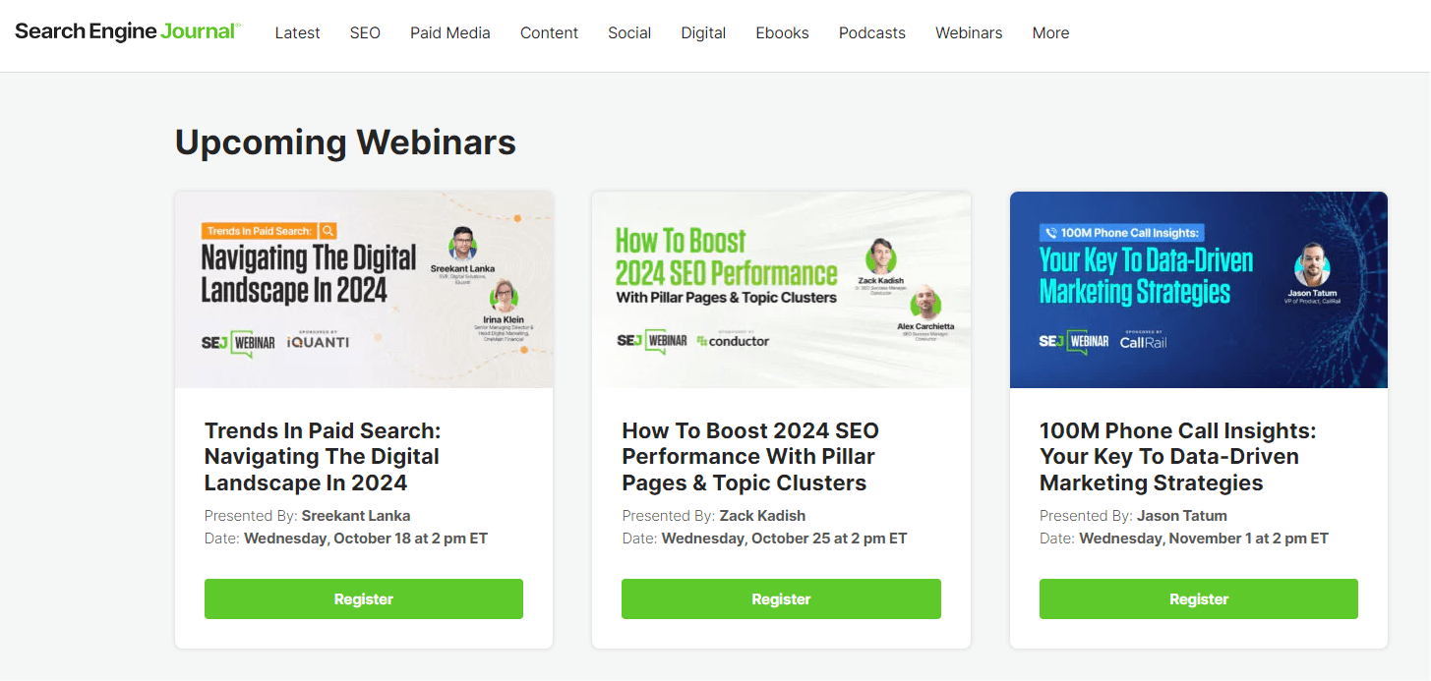Open the Social menu
This screenshot has width=1431, height=681.
629,32
